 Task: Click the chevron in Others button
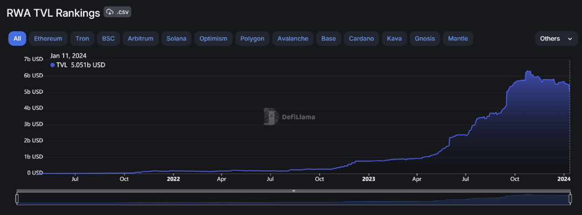pyautogui.click(x=570, y=39)
